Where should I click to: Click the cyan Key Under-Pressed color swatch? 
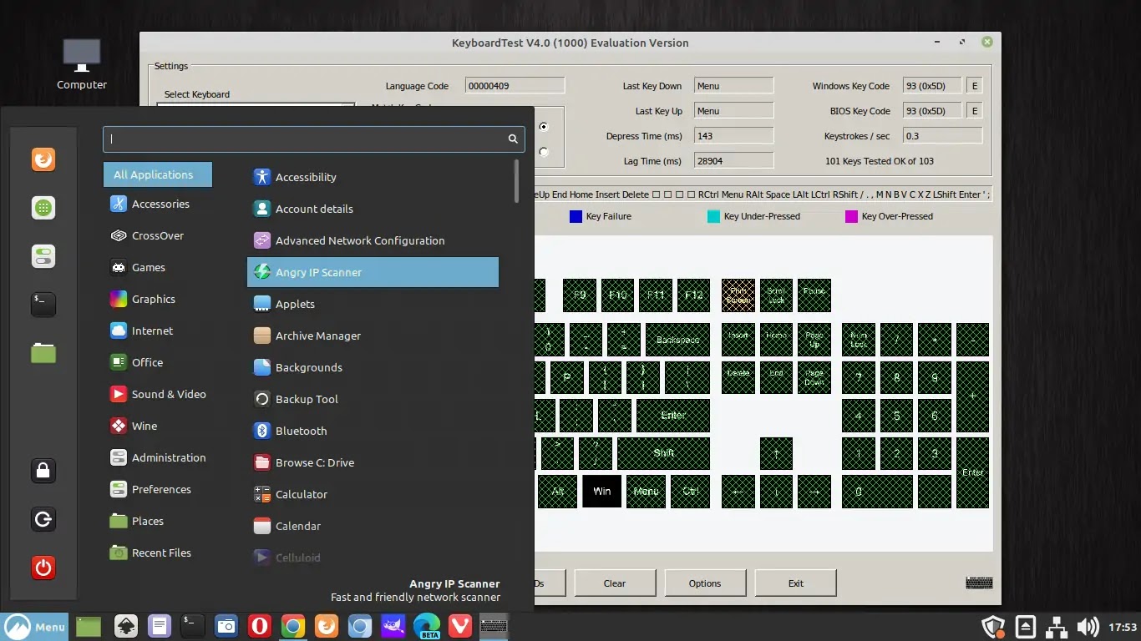713,216
